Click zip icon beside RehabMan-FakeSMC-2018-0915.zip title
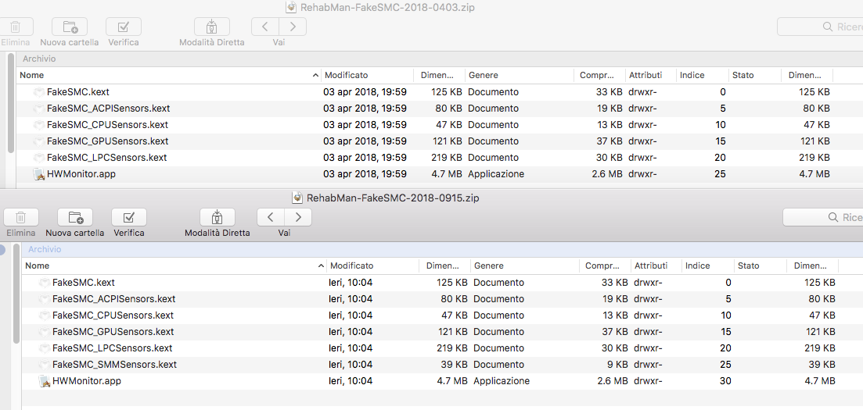The height and width of the screenshot is (410, 863). coord(298,198)
